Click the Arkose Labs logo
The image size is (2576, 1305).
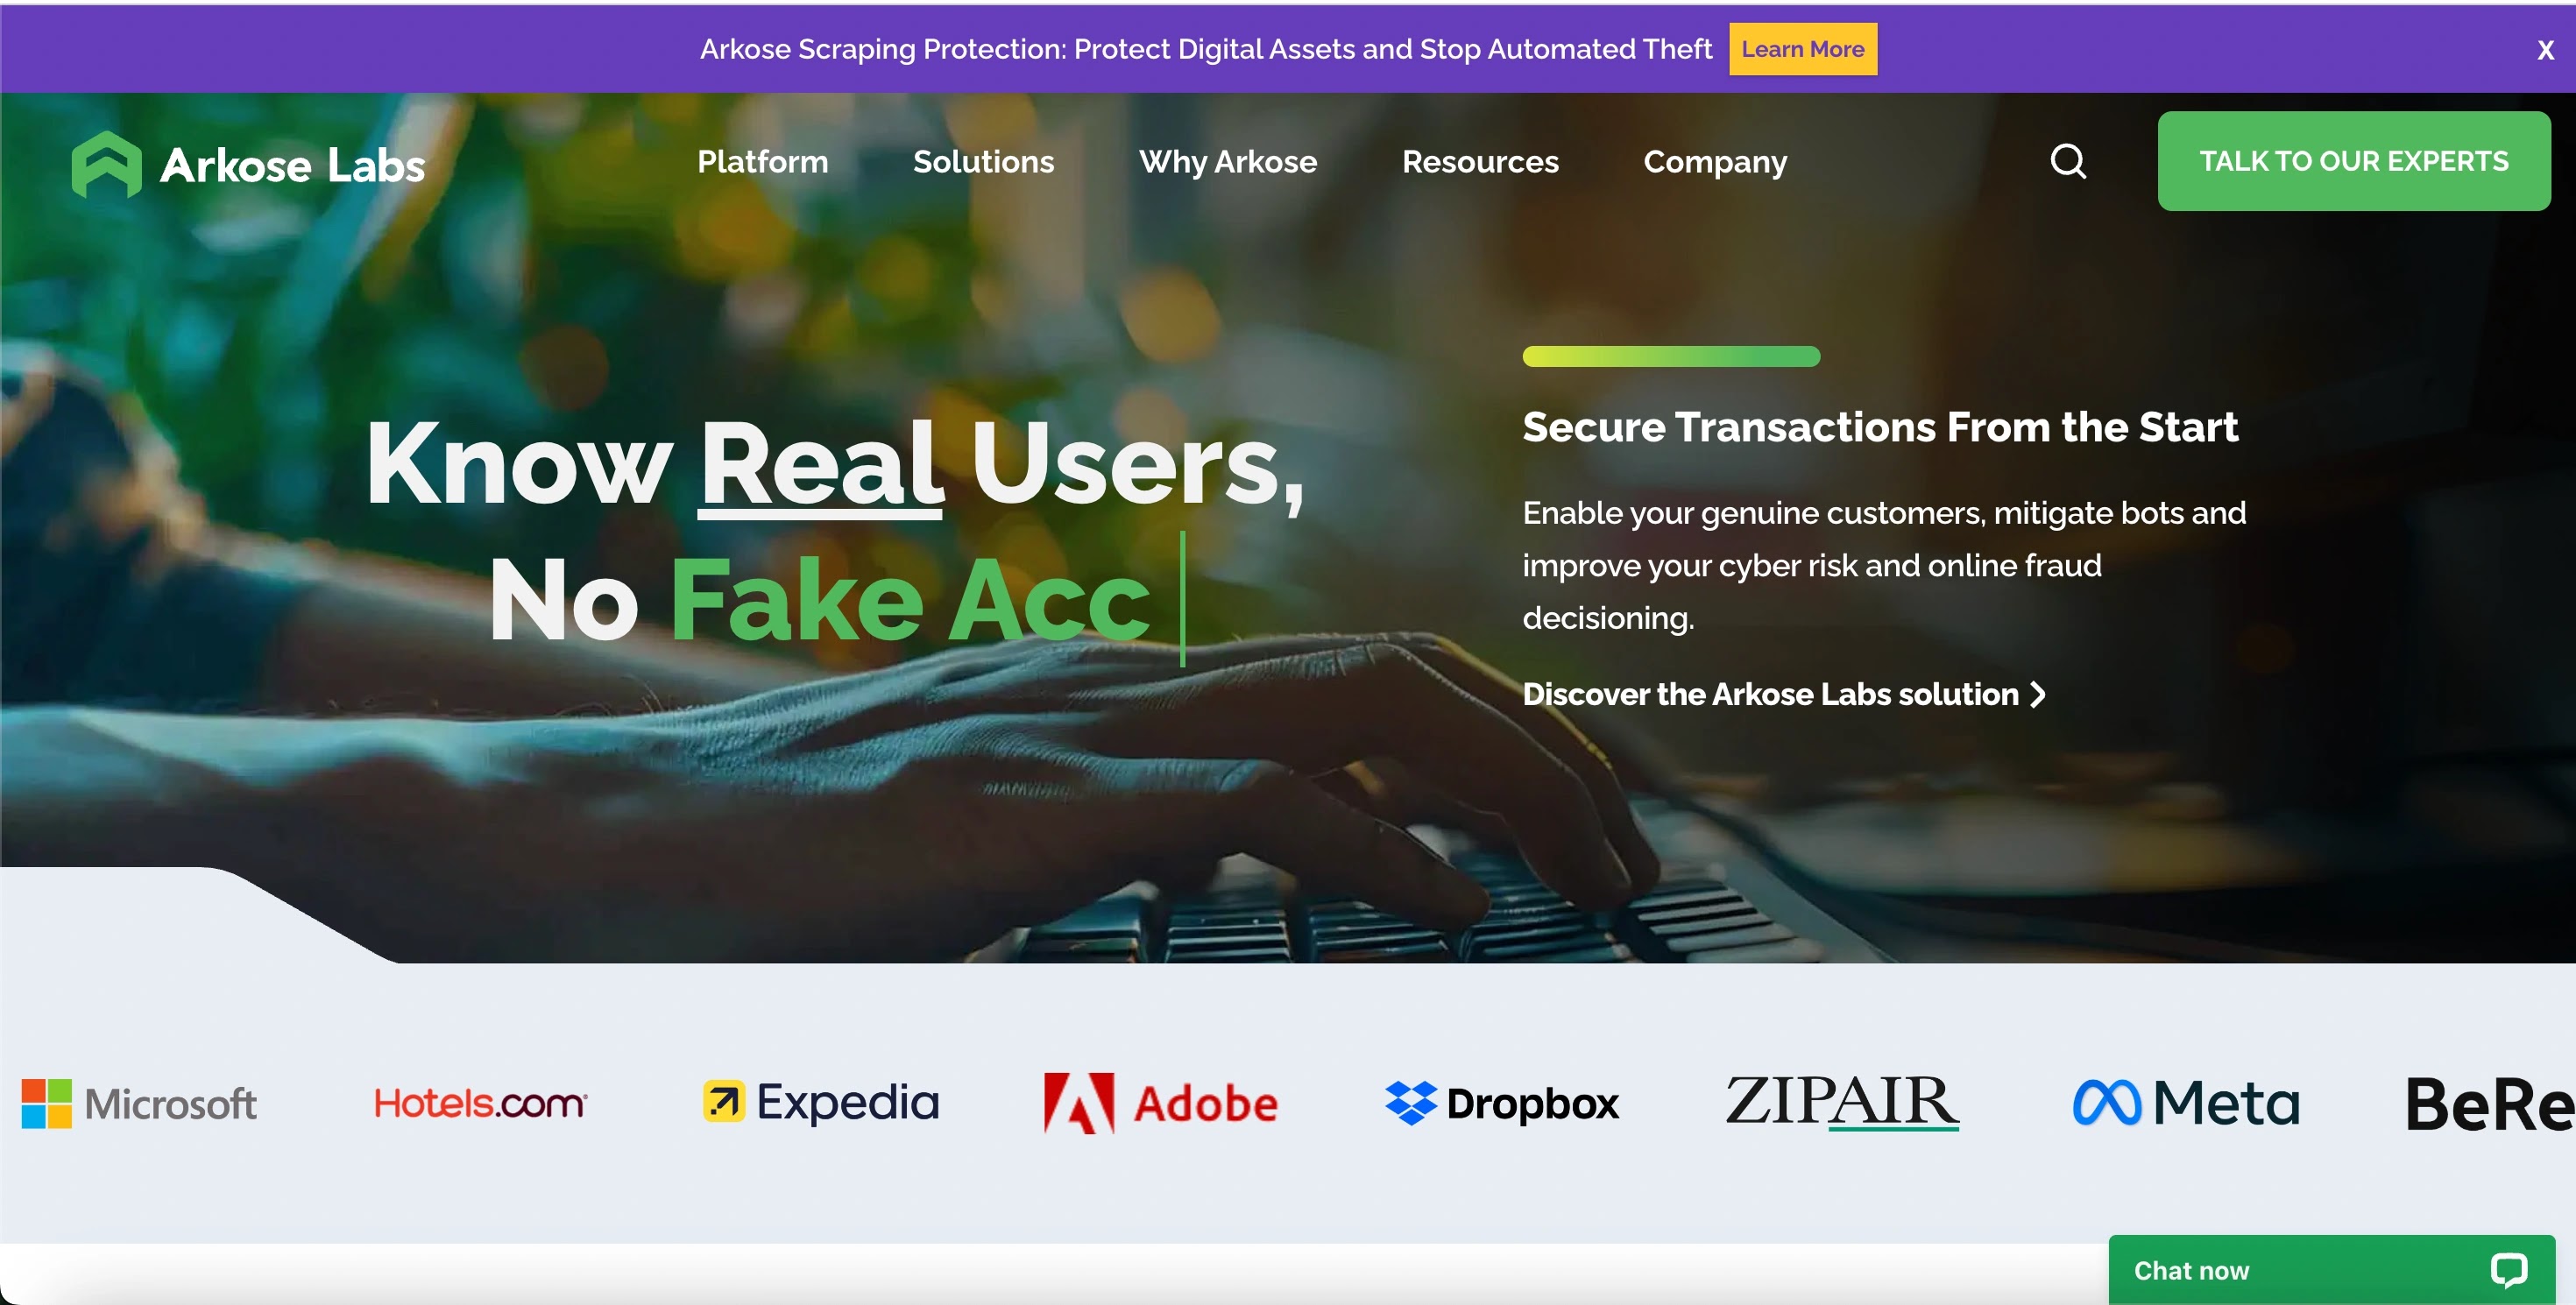[248, 164]
